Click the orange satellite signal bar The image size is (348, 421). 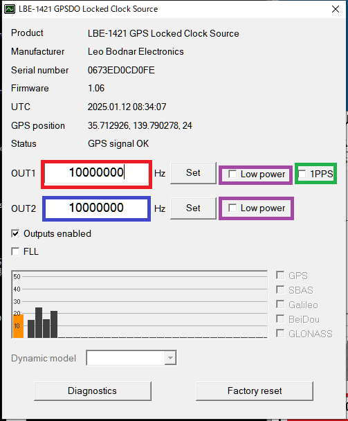click(x=18, y=326)
